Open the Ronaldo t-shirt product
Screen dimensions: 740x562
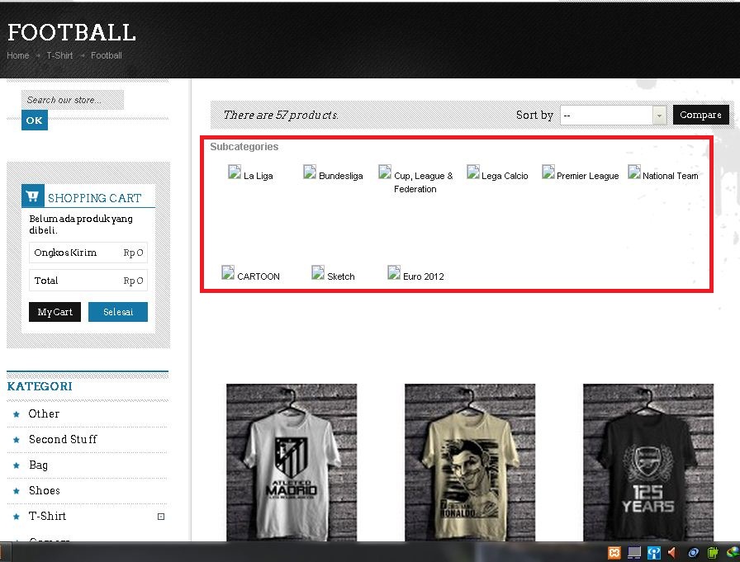tap(470, 462)
